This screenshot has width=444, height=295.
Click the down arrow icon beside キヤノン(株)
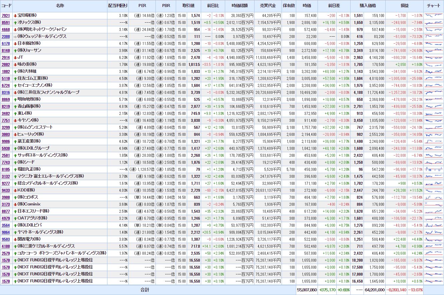(x=15, y=120)
